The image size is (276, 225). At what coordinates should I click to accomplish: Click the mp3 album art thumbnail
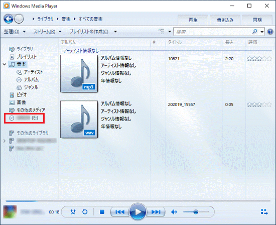click(x=79, y=73)
